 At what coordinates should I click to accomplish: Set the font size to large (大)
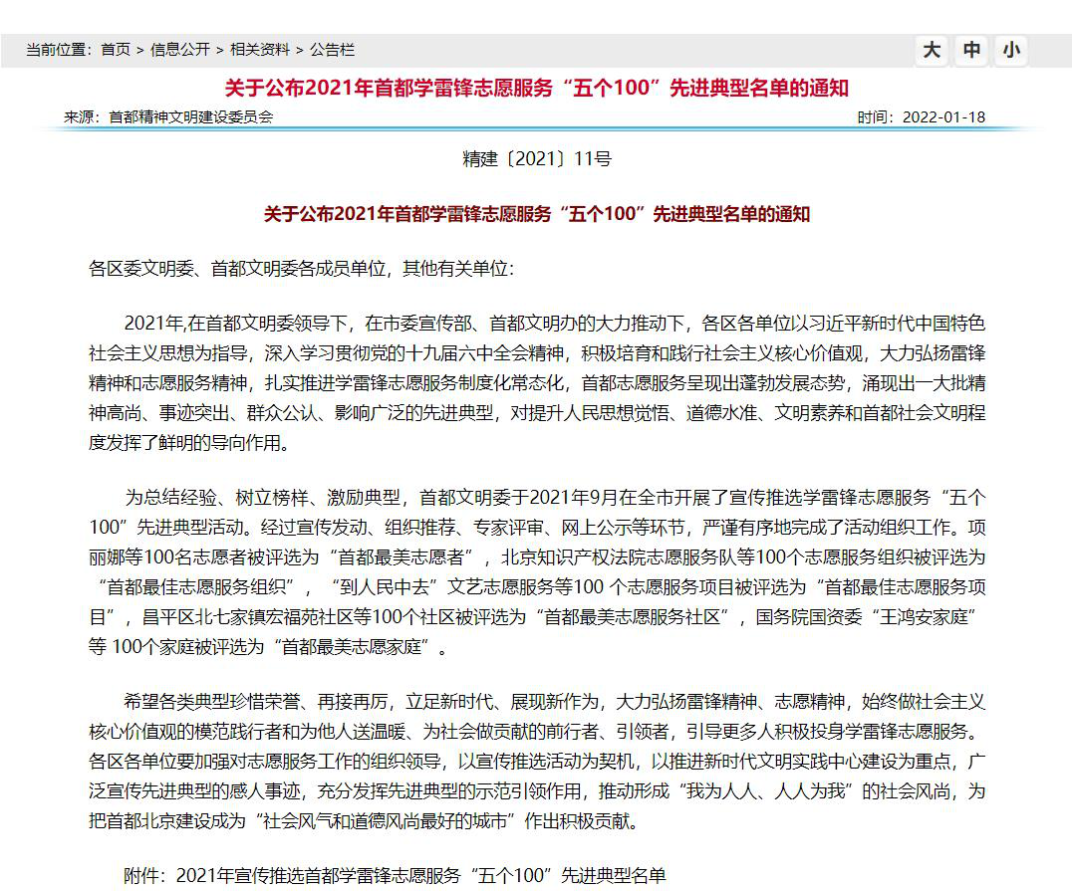(932, 51)
